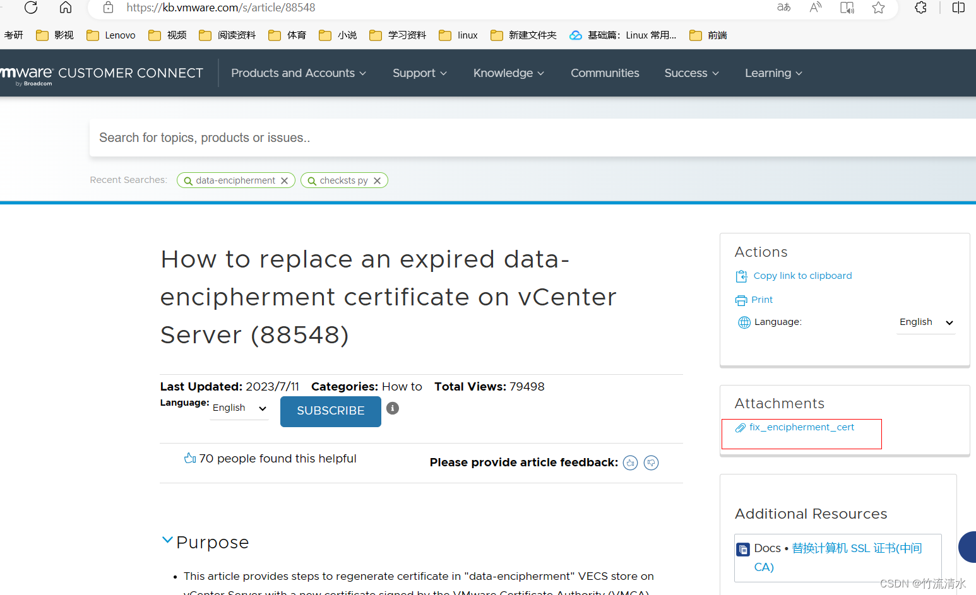Open the 体育 bookmark folder
This screenshot has height=595, width=976.
tap(287, 35)
